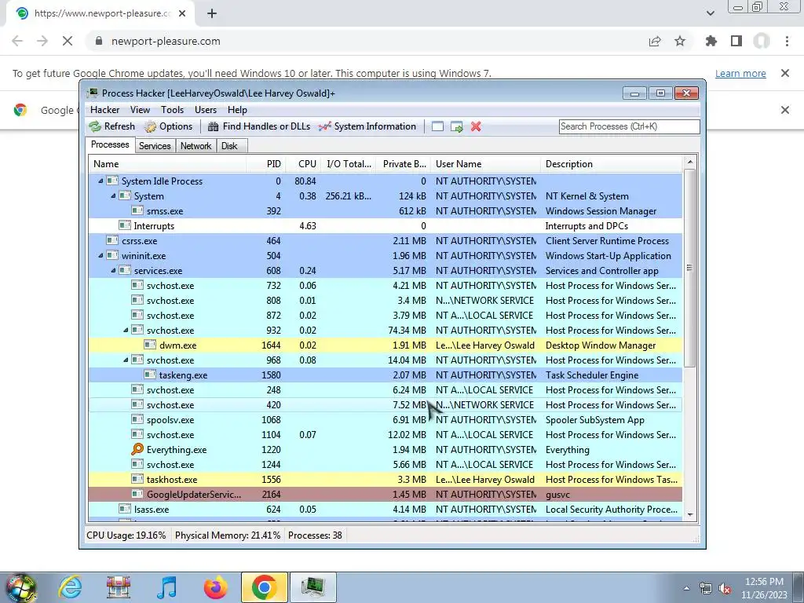The image size is (804, 603).
Task: Open Chrome extensions puzzle icon
Action: tap(711, 41)
